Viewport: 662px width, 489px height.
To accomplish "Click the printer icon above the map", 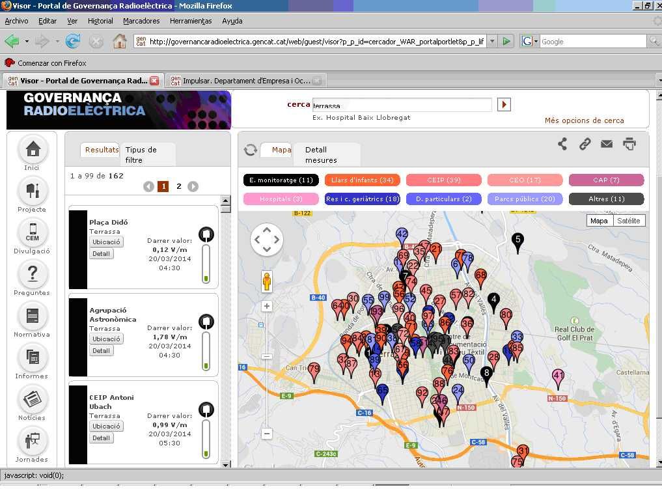I will pyautogui.click(x=629, y=144).
